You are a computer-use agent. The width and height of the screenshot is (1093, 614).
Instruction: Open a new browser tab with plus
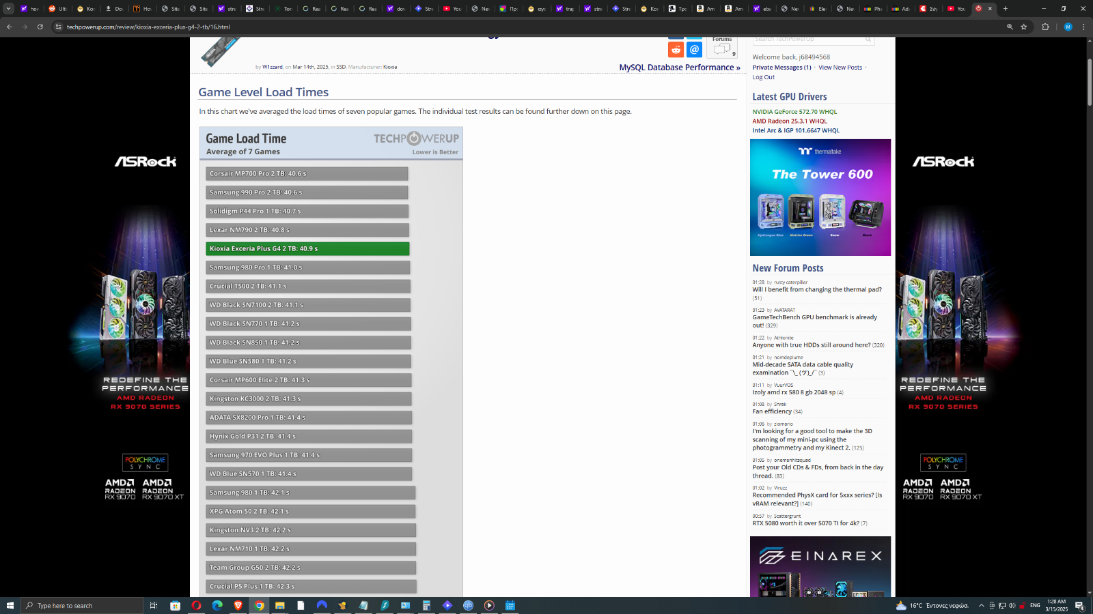pyautogui.click(x=1005, y=8)
